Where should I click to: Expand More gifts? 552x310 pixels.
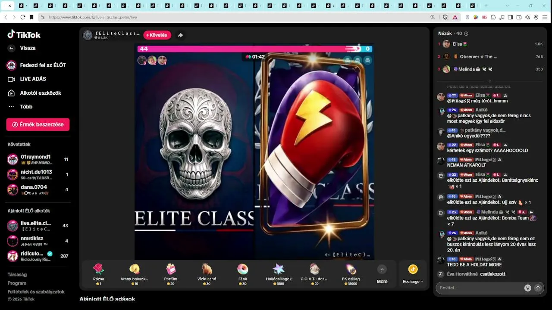(x=382, y=274)
